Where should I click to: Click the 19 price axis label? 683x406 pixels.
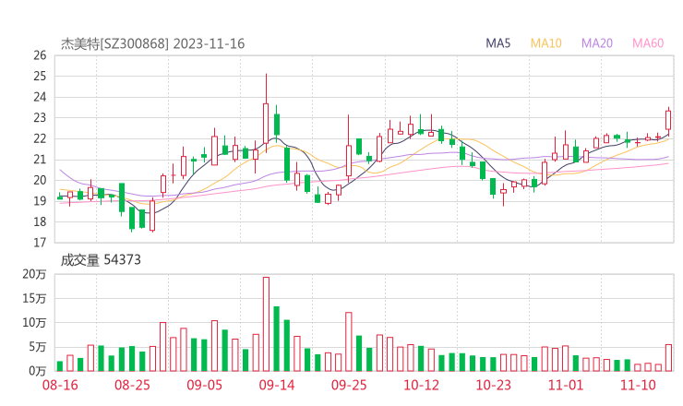40,201
